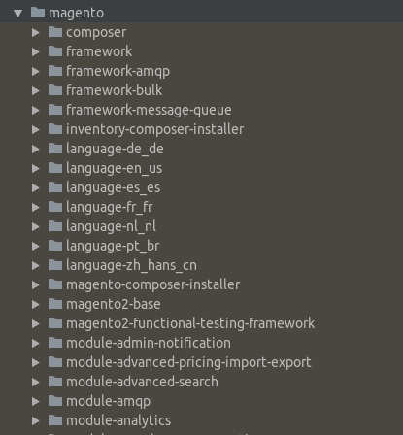The image size is (403, 435).
Task: Expand the module-advanced-search folder arrow
Action: coord(36,382)
